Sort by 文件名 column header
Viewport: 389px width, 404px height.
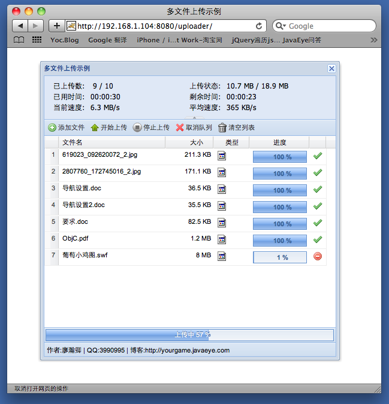click(x=111, y=142)
